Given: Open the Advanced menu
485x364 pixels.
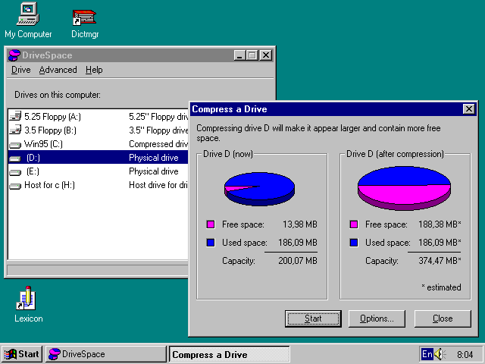Looking at the screenshot, I should coord(58,70).
